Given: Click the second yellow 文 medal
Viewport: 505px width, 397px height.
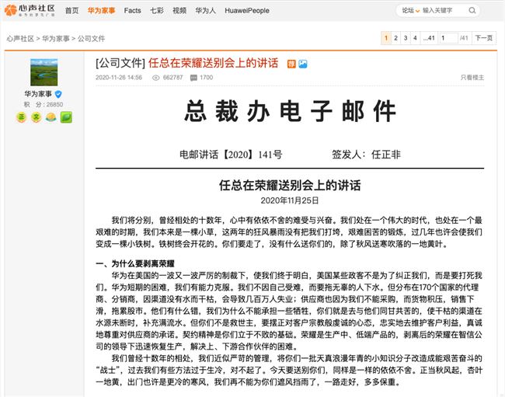Looking at the screenshot, I should [36, 117].
